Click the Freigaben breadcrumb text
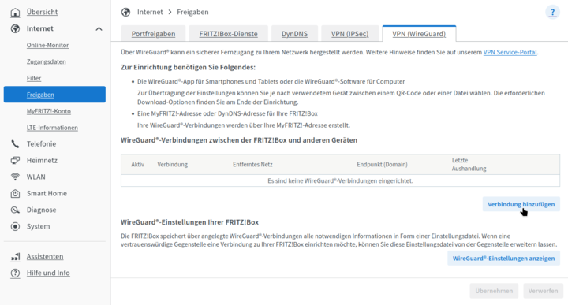This screenshot has height=305, width=568. coord(192,12)
